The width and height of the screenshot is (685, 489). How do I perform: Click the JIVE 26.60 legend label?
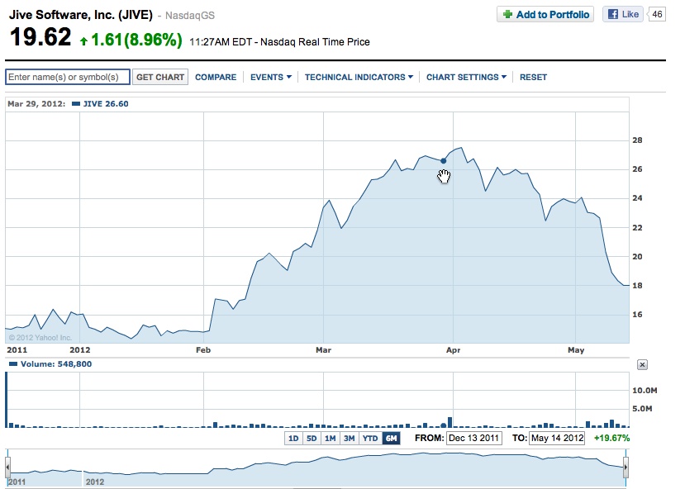[x=106, y=104]
